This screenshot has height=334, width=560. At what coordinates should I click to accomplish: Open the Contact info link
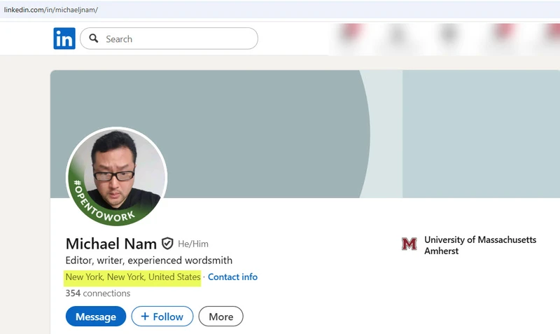232,277
